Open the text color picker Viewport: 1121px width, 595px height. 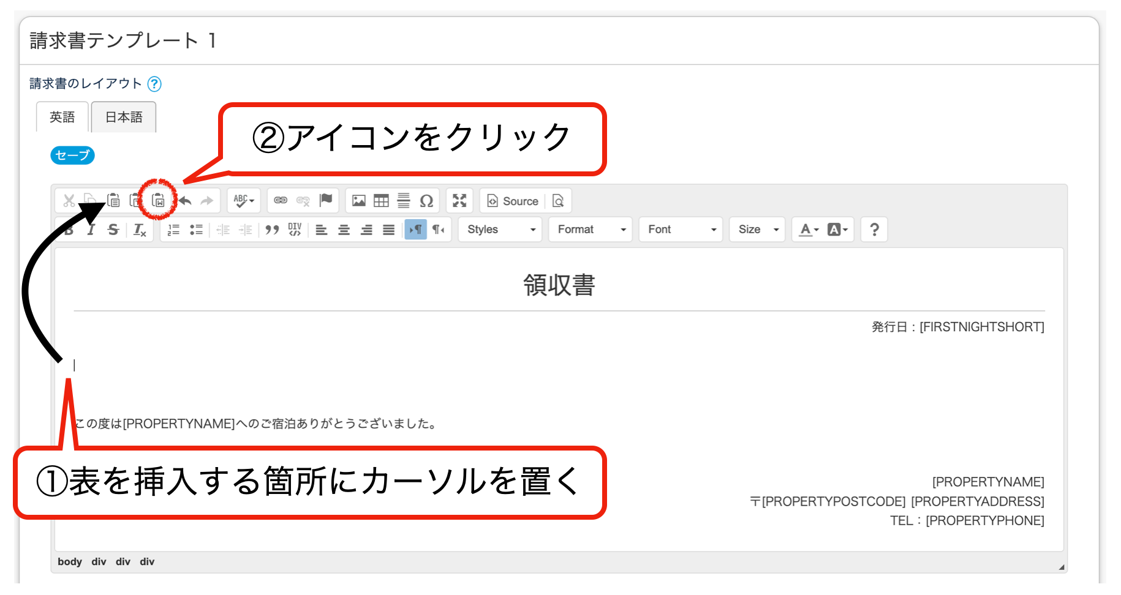point(809,230)
